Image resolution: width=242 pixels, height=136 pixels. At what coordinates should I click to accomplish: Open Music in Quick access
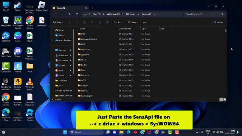coord(61,71)
